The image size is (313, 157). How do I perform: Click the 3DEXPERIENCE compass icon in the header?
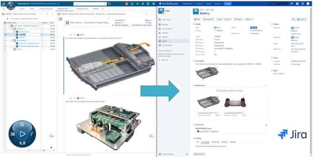pyautogui.click(x=10, y=6)
